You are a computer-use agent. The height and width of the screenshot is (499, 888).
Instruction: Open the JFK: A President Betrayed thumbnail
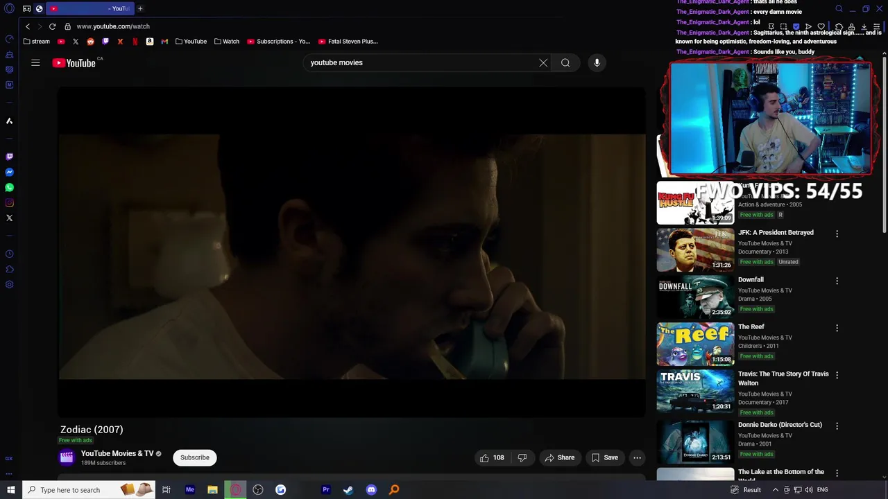point(695,249)
